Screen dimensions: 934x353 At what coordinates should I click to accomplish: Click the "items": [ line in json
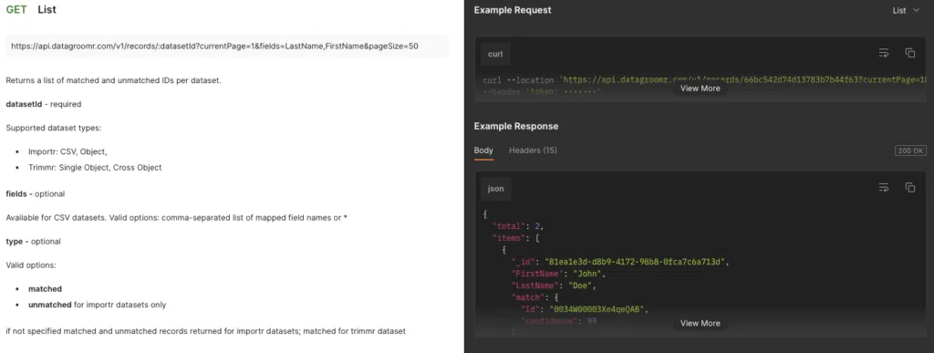click(x=515, y=238)
